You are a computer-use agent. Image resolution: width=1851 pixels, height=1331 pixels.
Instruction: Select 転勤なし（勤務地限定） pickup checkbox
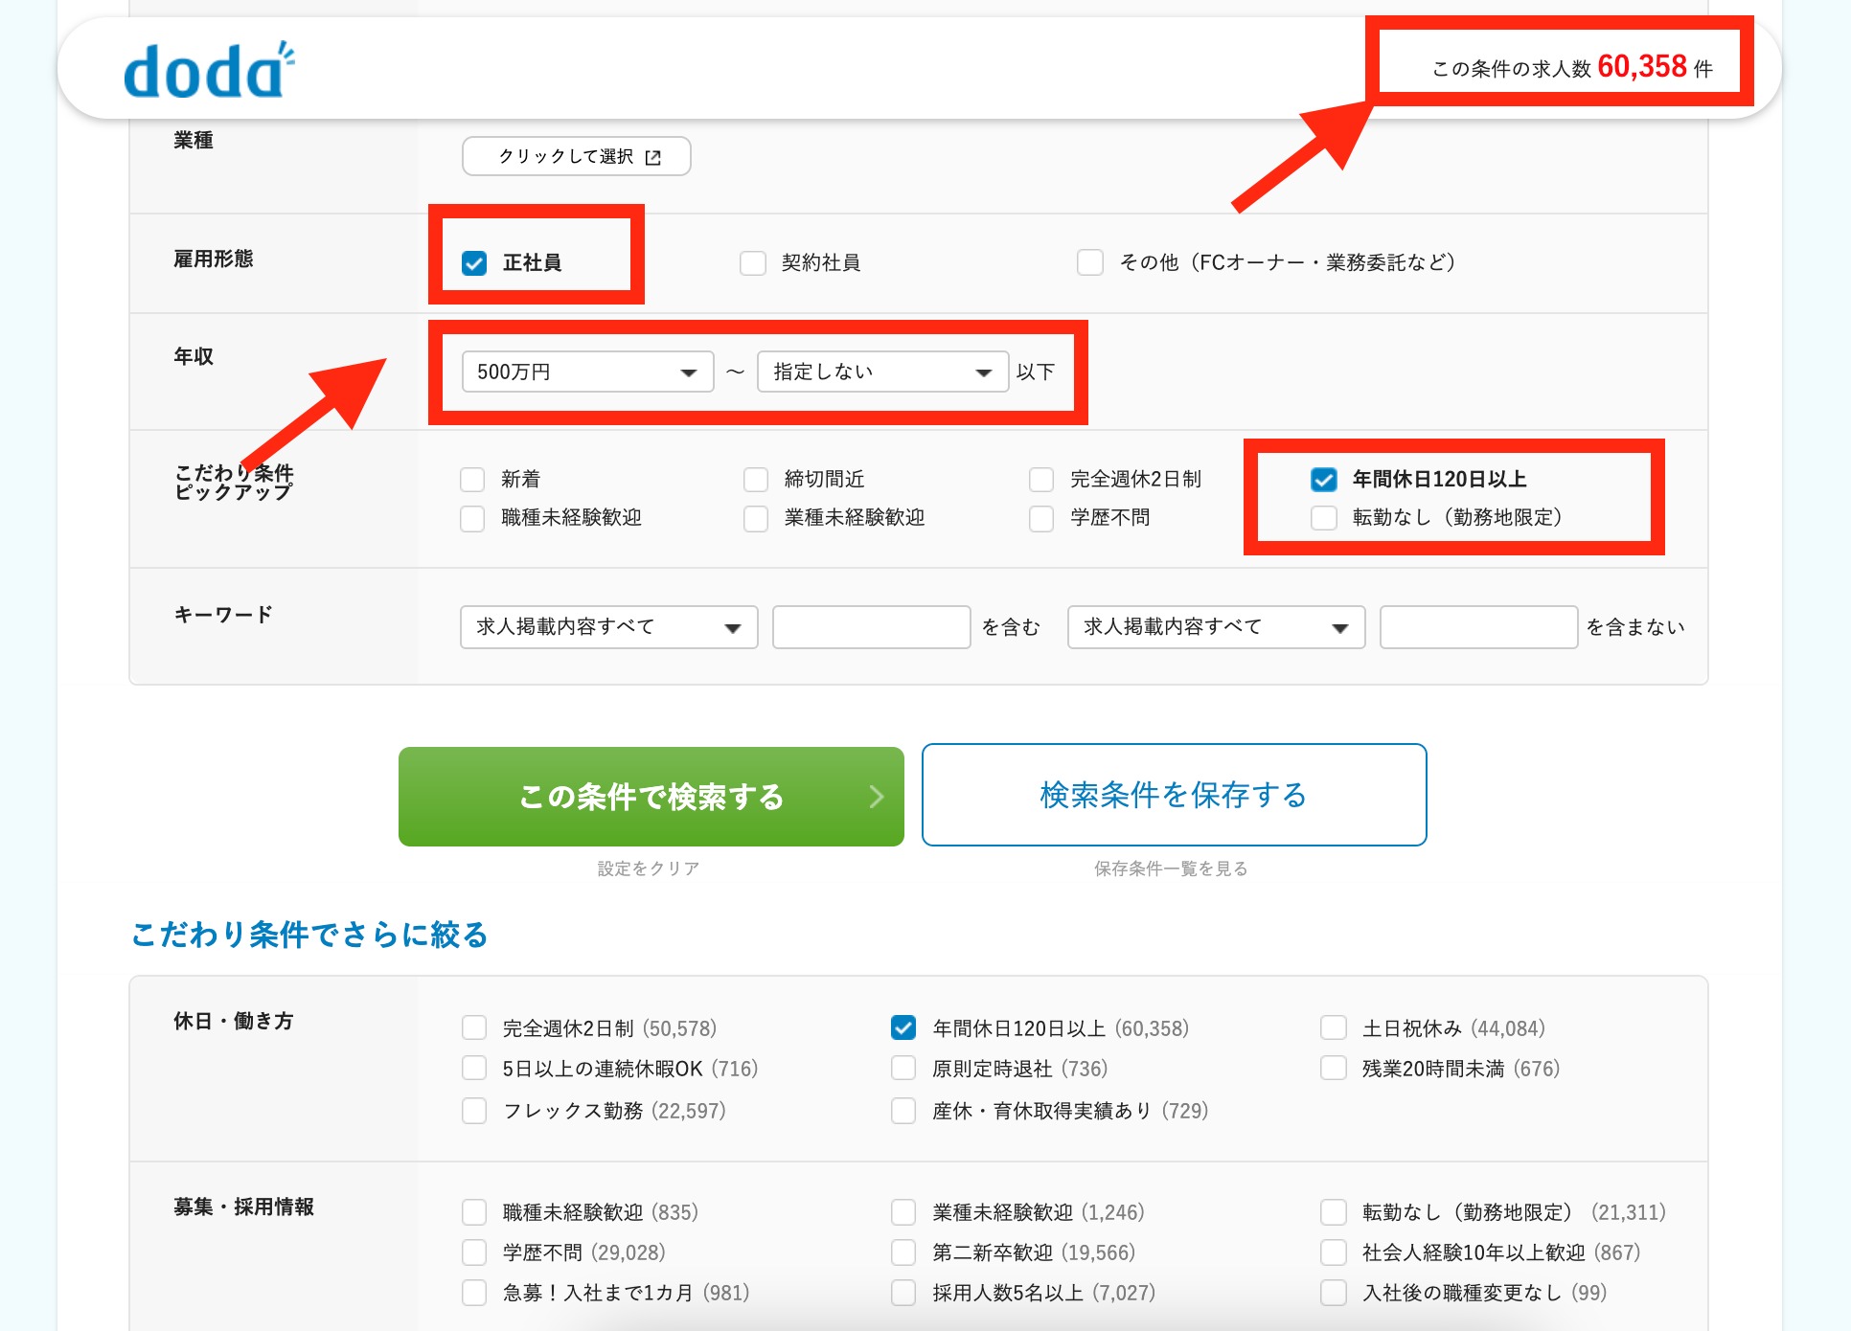tap(1324, 518)
